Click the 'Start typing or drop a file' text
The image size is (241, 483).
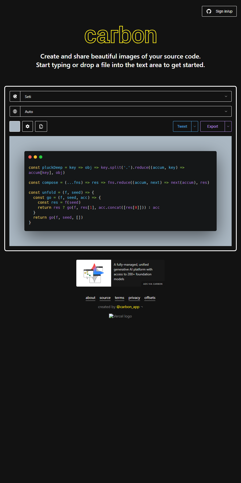coord(120,65)
